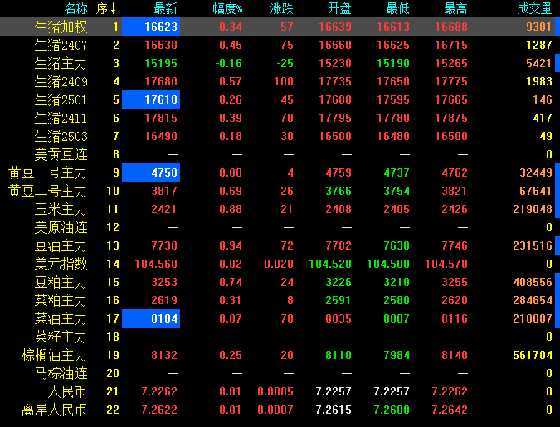
Task: Select the 黄豆一号主力 row
Action: coord(280,172)
